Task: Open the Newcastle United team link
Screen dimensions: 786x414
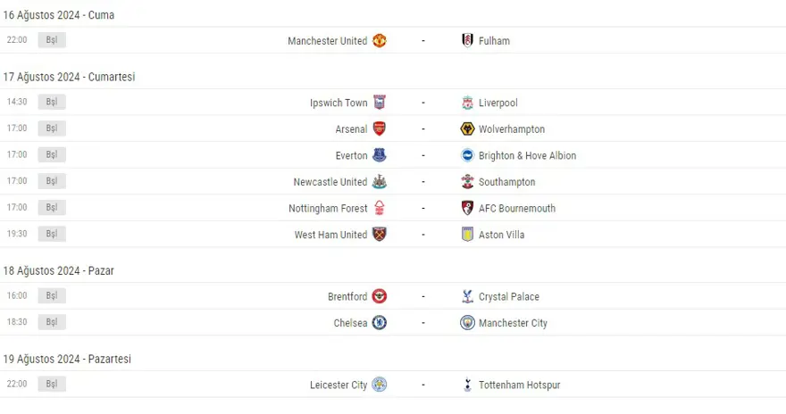Action: point(330,182)
